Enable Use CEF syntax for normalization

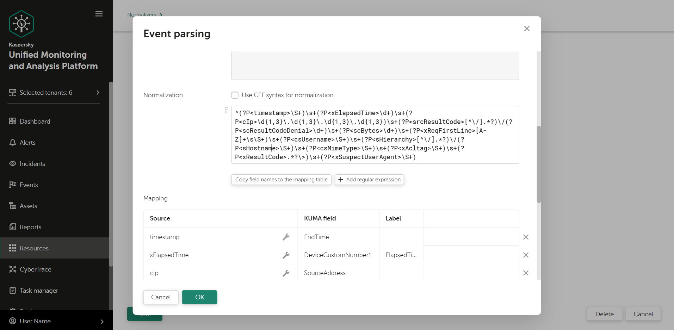pos(235,95)
